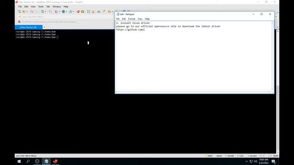Click the Open session folder icon in Xshell

tap(24, 11)
